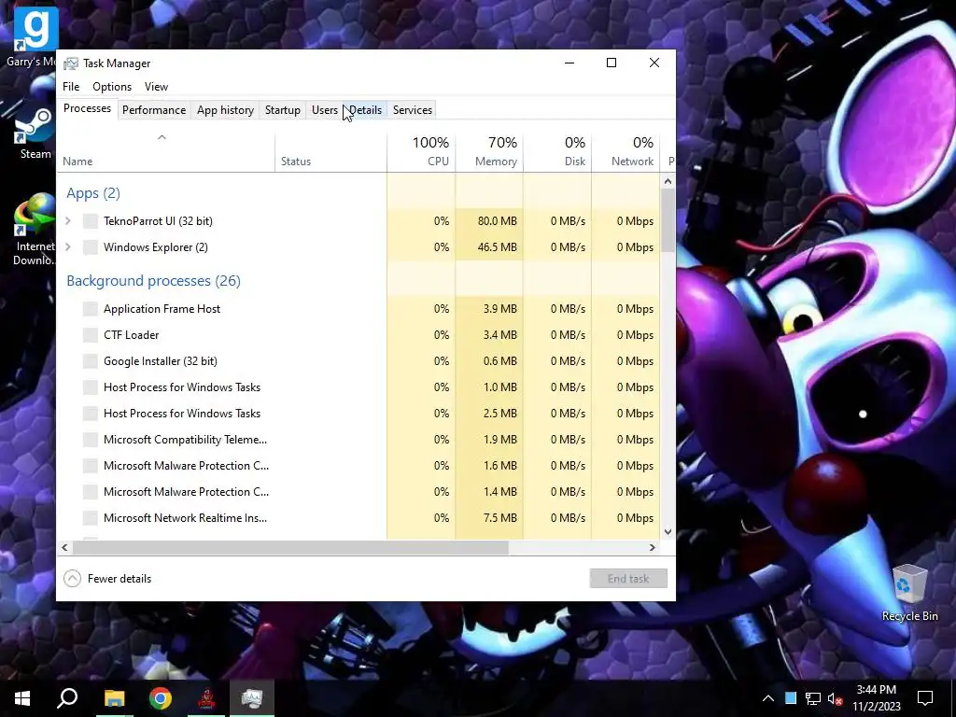Collapse Task Manager with Fewer details
This screenshot has height=717, width=956.
click(x=107, y=579)
